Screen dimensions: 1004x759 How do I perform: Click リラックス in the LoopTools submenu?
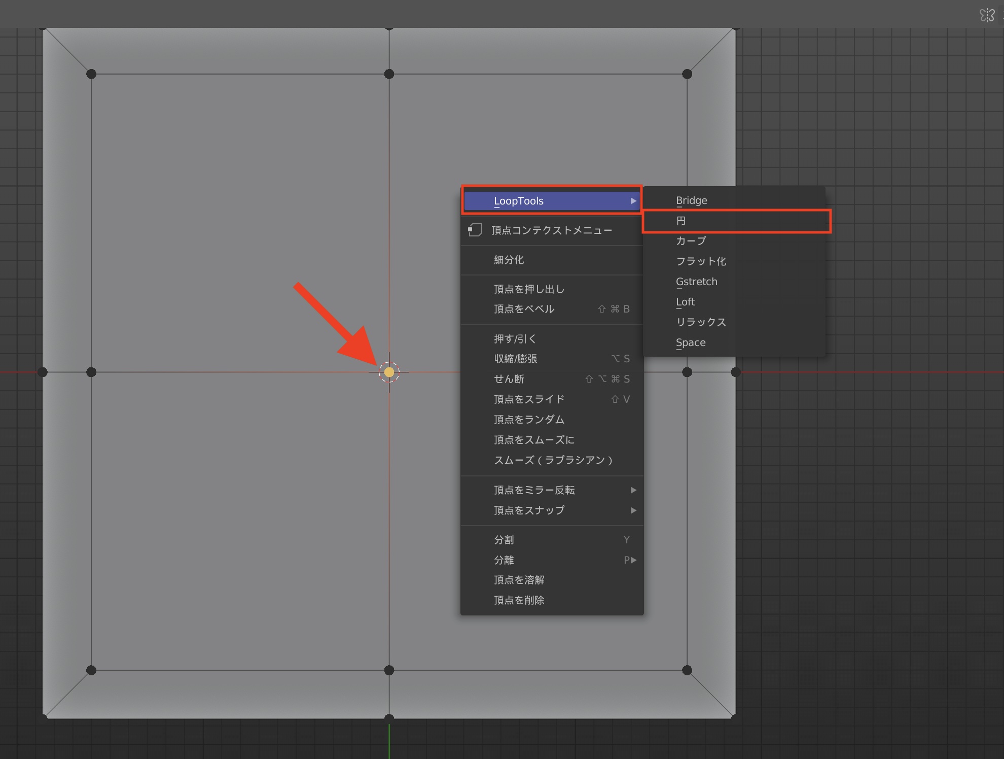pyautogui.click(x=701, y=322)
